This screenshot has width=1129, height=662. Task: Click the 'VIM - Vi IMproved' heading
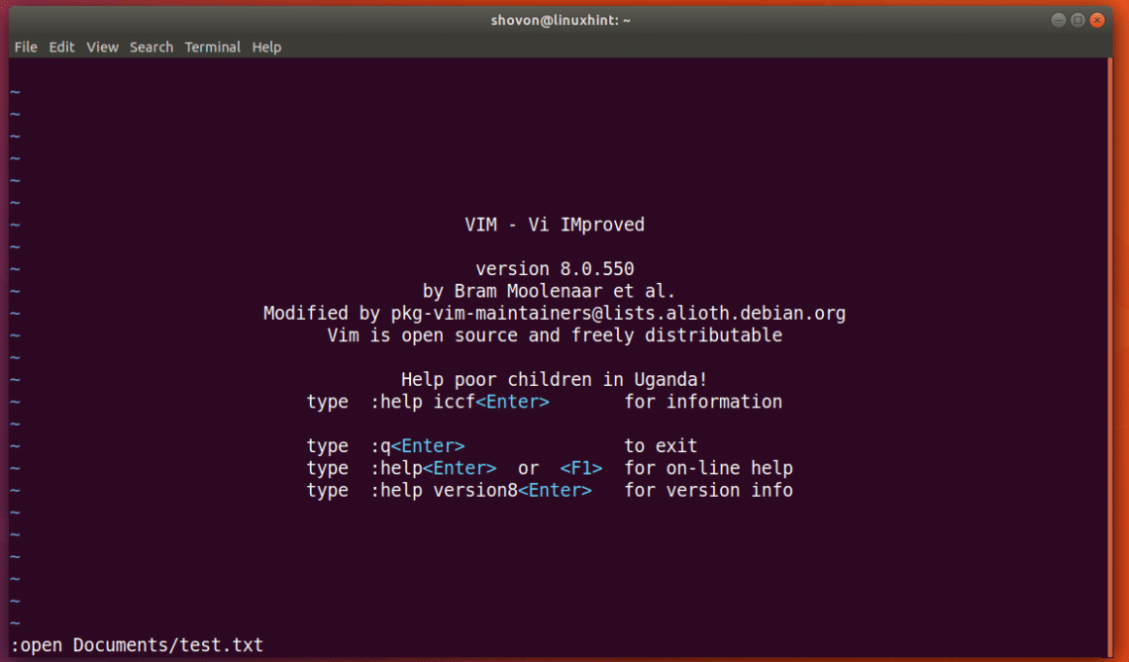pyautogui.click(x=555, y=225)
